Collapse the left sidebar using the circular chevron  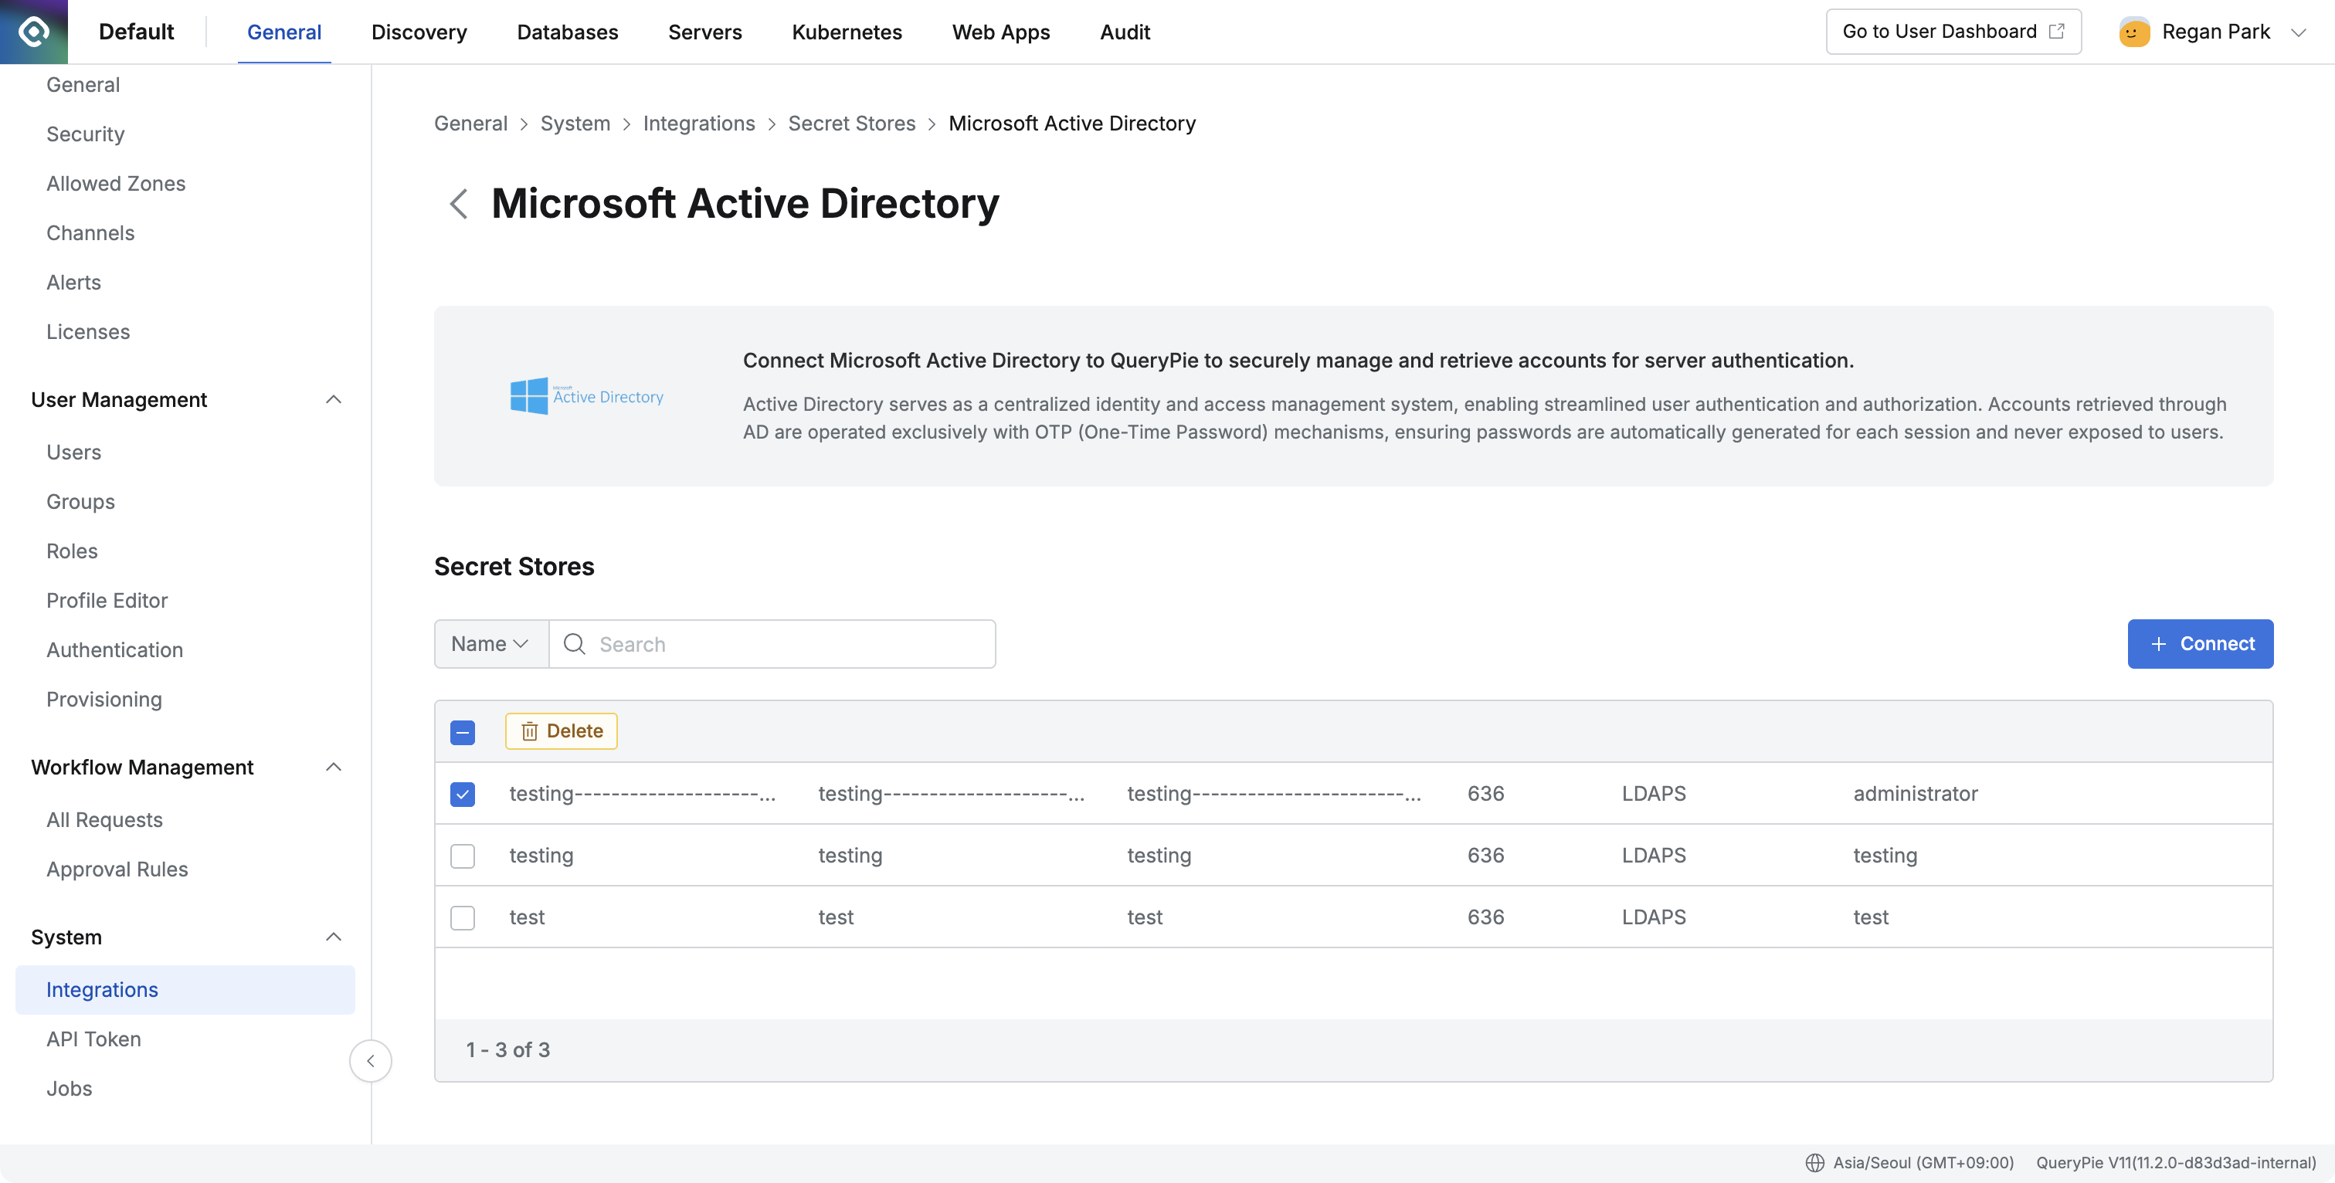coord(371,1061)
